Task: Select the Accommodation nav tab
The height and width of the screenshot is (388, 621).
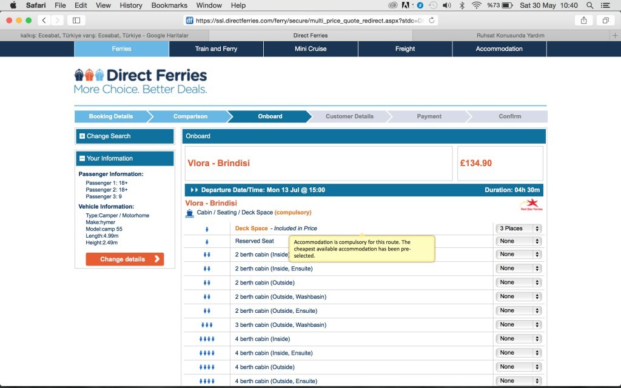Action: (x=499, y=48)
